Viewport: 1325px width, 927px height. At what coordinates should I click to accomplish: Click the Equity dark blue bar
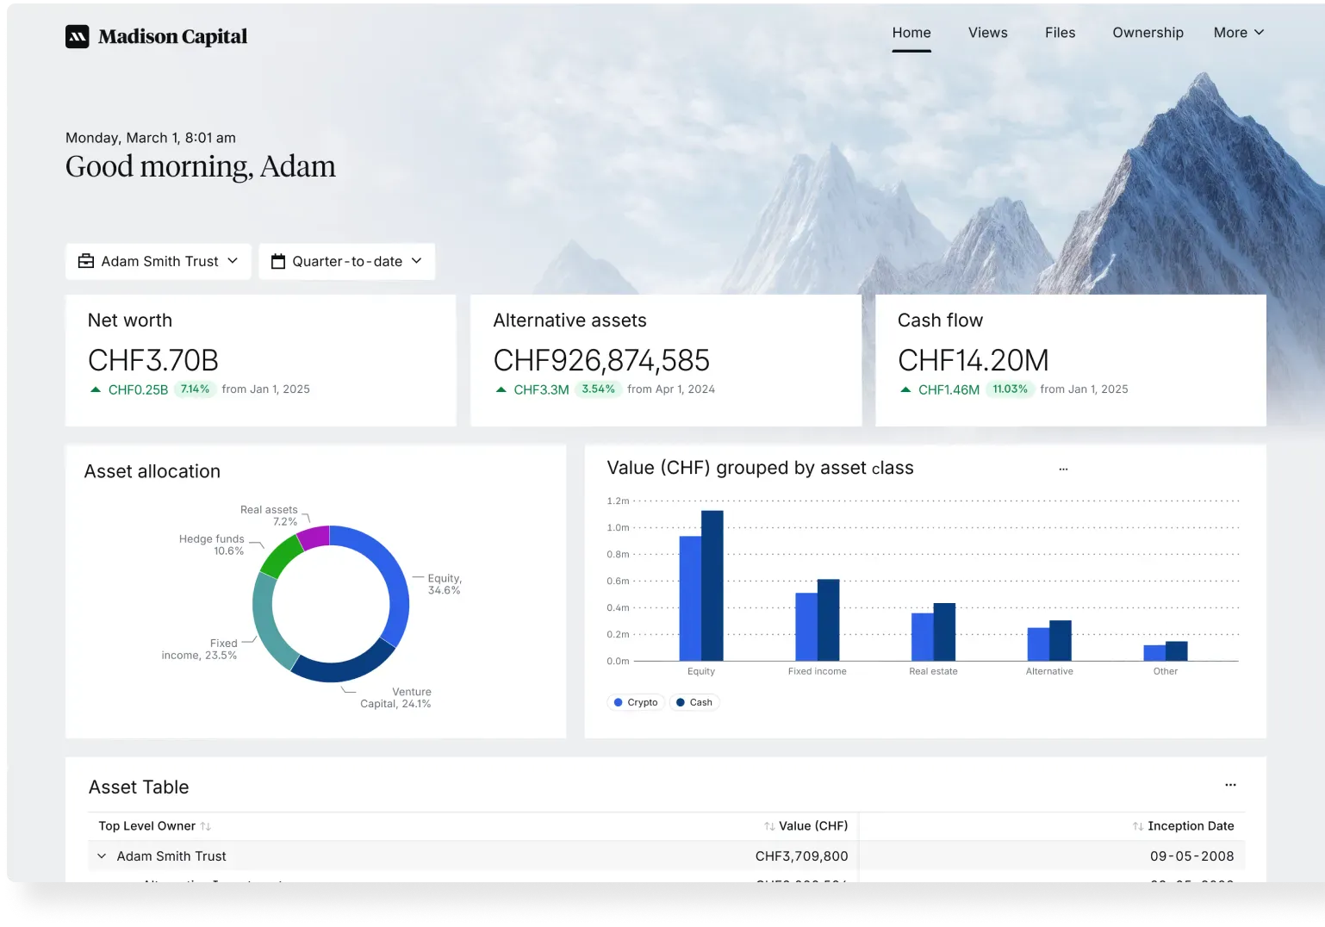(x=712, y=586)
